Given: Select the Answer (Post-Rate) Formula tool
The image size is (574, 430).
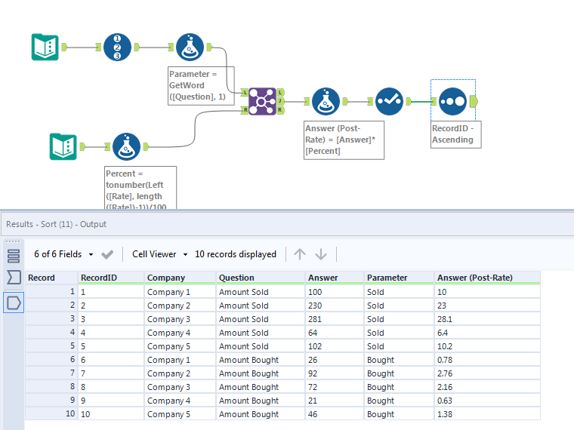Looking at the screenshot, I should 326,101.
